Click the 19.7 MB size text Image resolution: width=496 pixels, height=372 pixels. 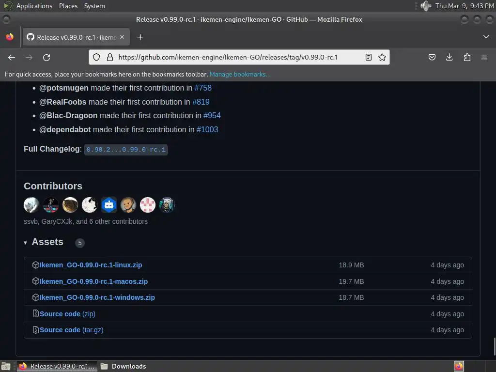(x=352, y=281)
